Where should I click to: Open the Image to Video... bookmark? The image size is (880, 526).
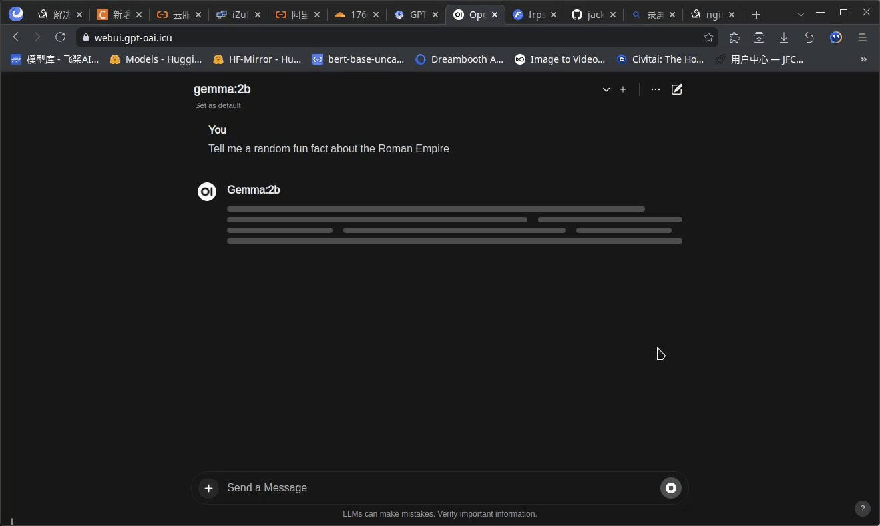point(560,59)
